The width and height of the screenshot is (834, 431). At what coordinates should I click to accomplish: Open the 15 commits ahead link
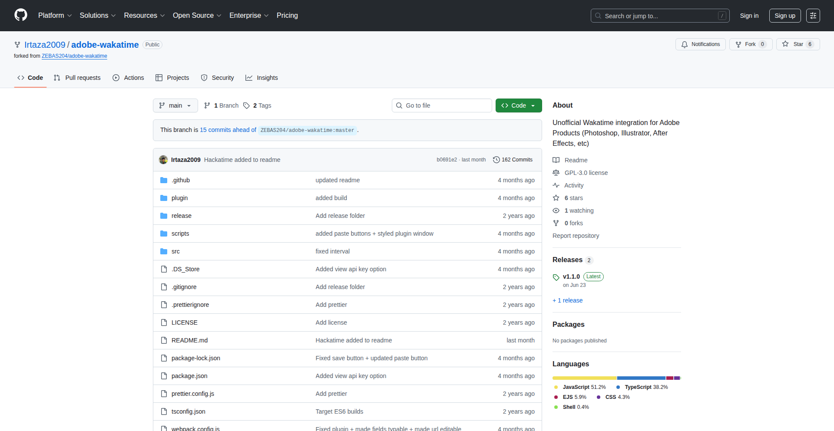click(228, 130)
